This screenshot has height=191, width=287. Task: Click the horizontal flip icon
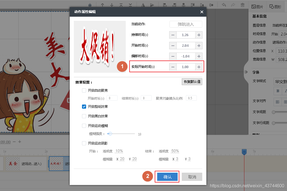pos(143,5)
